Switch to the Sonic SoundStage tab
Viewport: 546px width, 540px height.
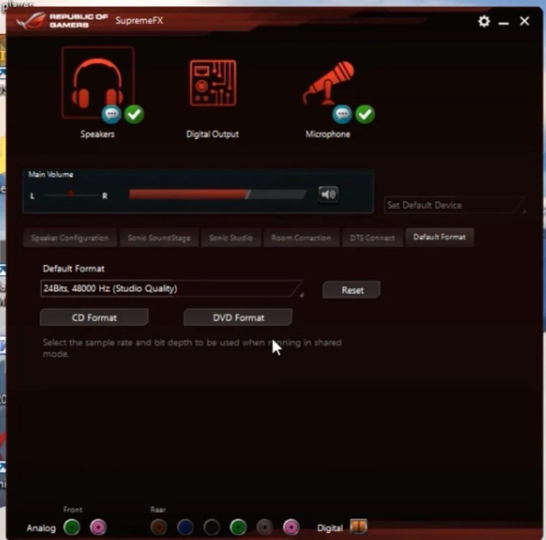159,238
